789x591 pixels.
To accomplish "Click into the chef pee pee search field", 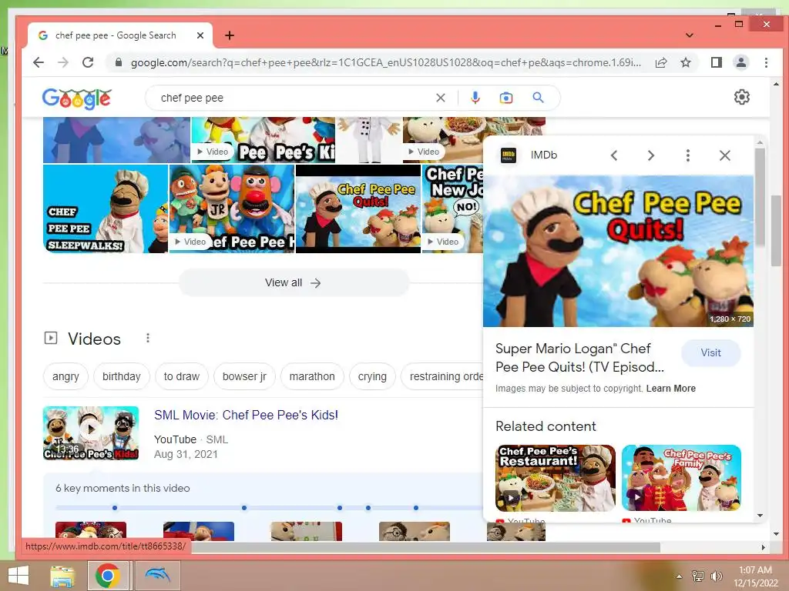I will coord(292,98).
